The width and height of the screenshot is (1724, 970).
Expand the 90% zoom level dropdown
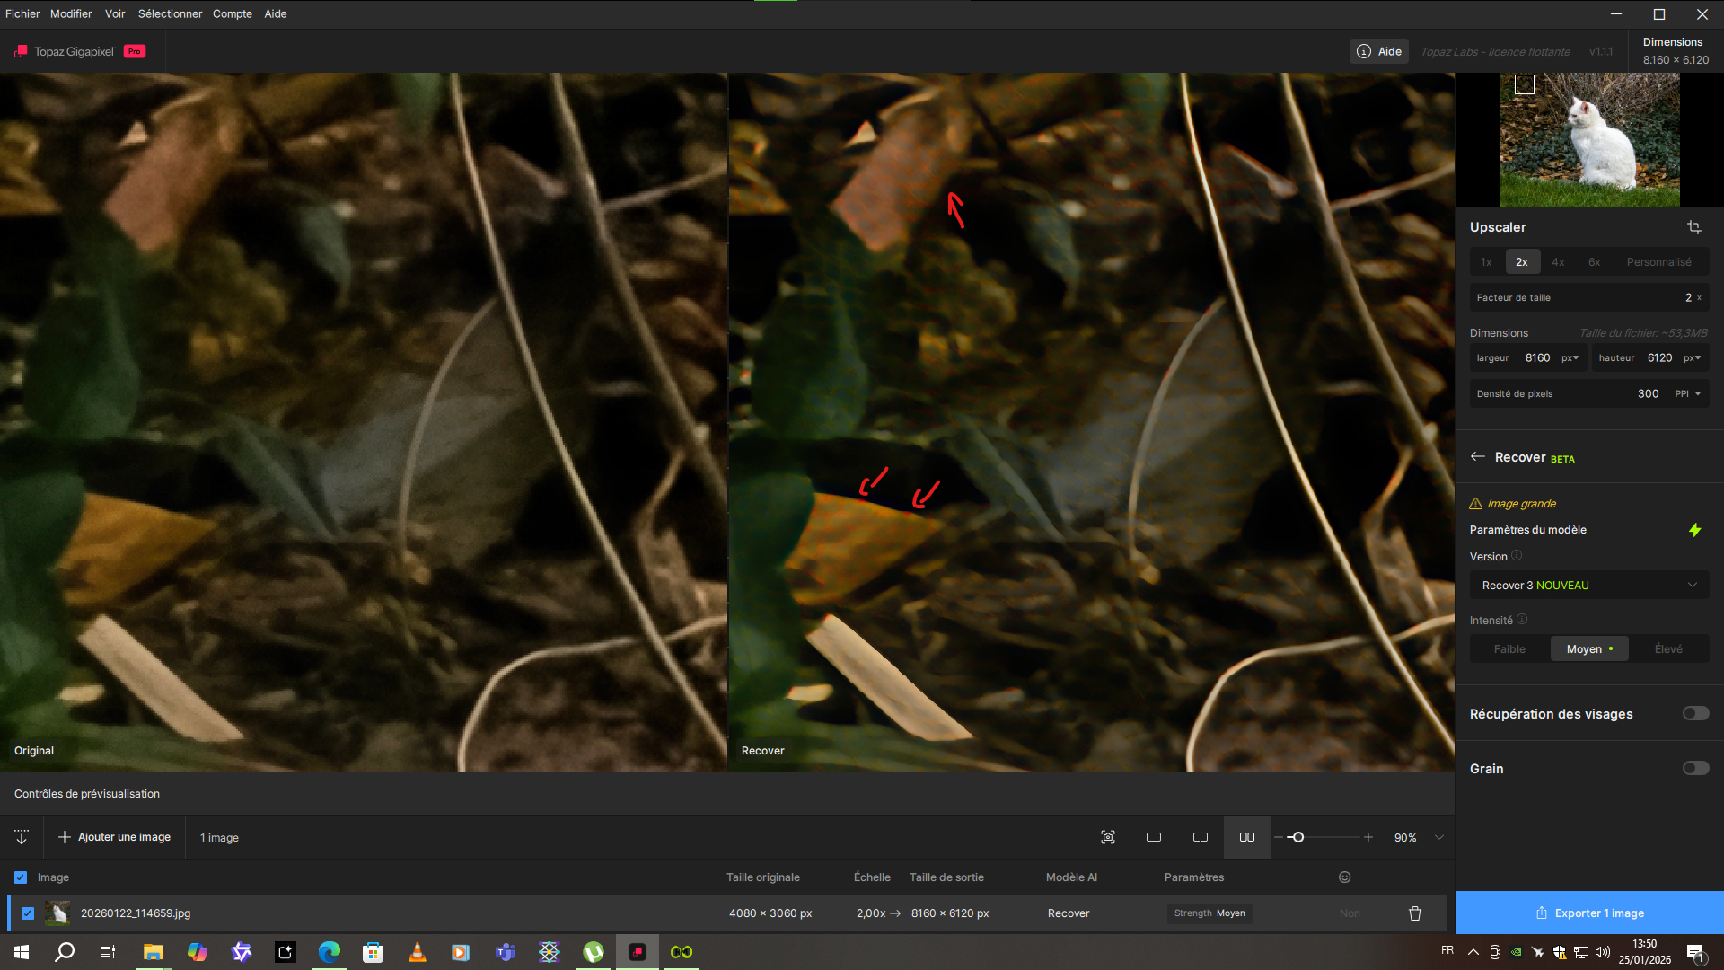pos(1439,837)
